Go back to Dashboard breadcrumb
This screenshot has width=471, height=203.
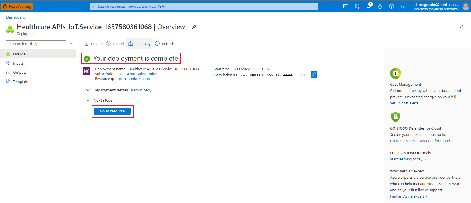16,17
